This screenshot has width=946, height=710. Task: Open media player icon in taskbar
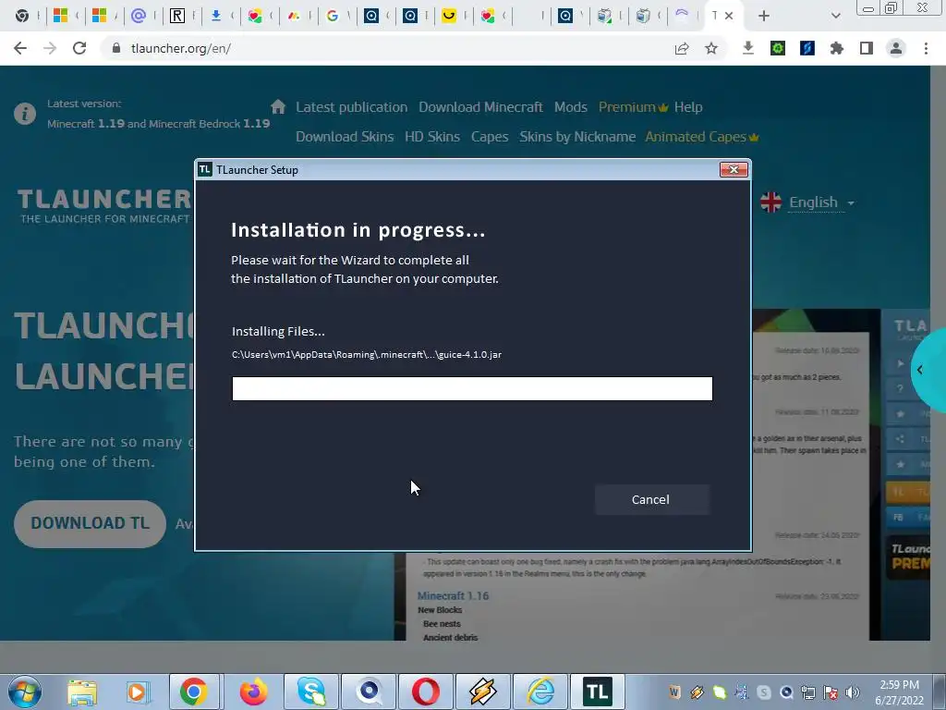point(138,692)
